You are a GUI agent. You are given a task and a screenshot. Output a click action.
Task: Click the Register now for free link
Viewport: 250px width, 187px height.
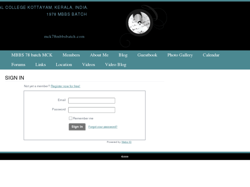click(65, 86)
